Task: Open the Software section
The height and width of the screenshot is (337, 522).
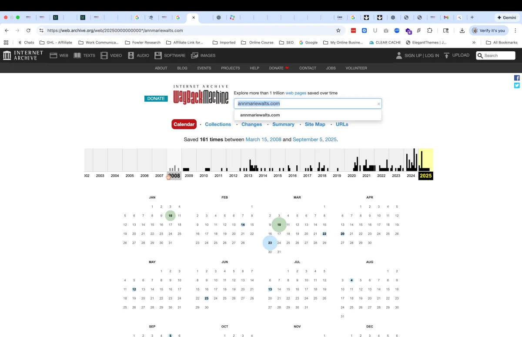Action: click(x=170, y=55)
